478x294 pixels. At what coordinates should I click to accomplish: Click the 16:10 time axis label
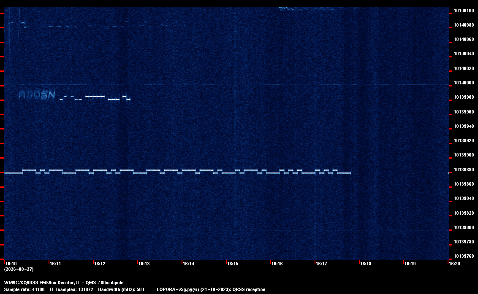(11, 264)
